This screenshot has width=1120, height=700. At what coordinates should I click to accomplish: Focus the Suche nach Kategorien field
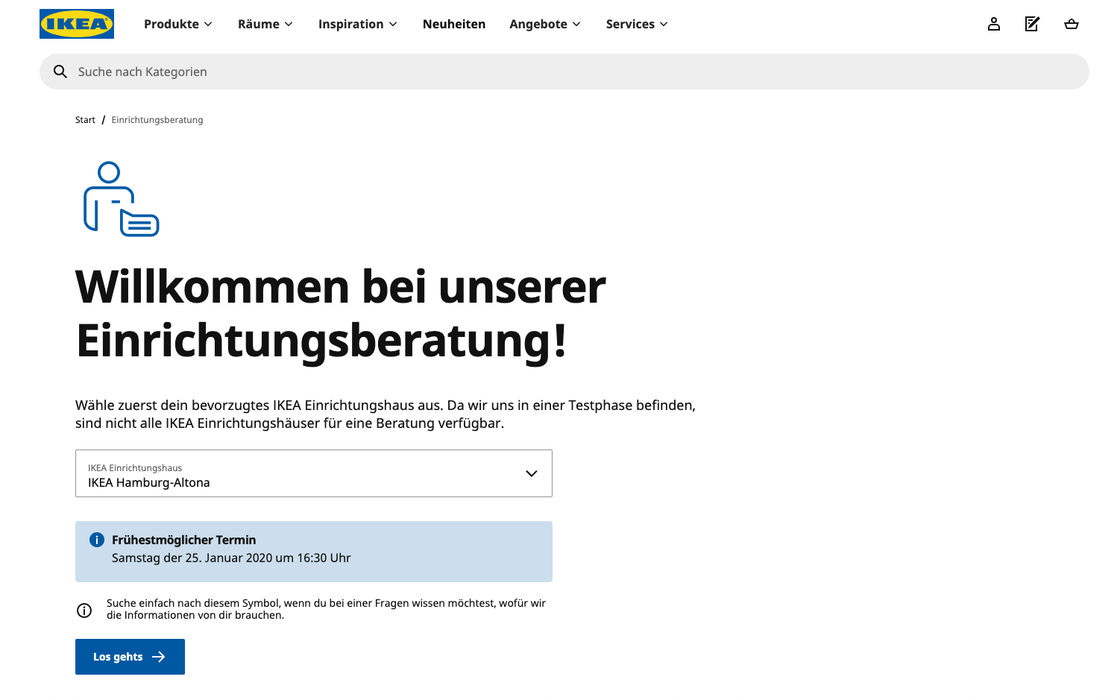click(x=567, y=72)
